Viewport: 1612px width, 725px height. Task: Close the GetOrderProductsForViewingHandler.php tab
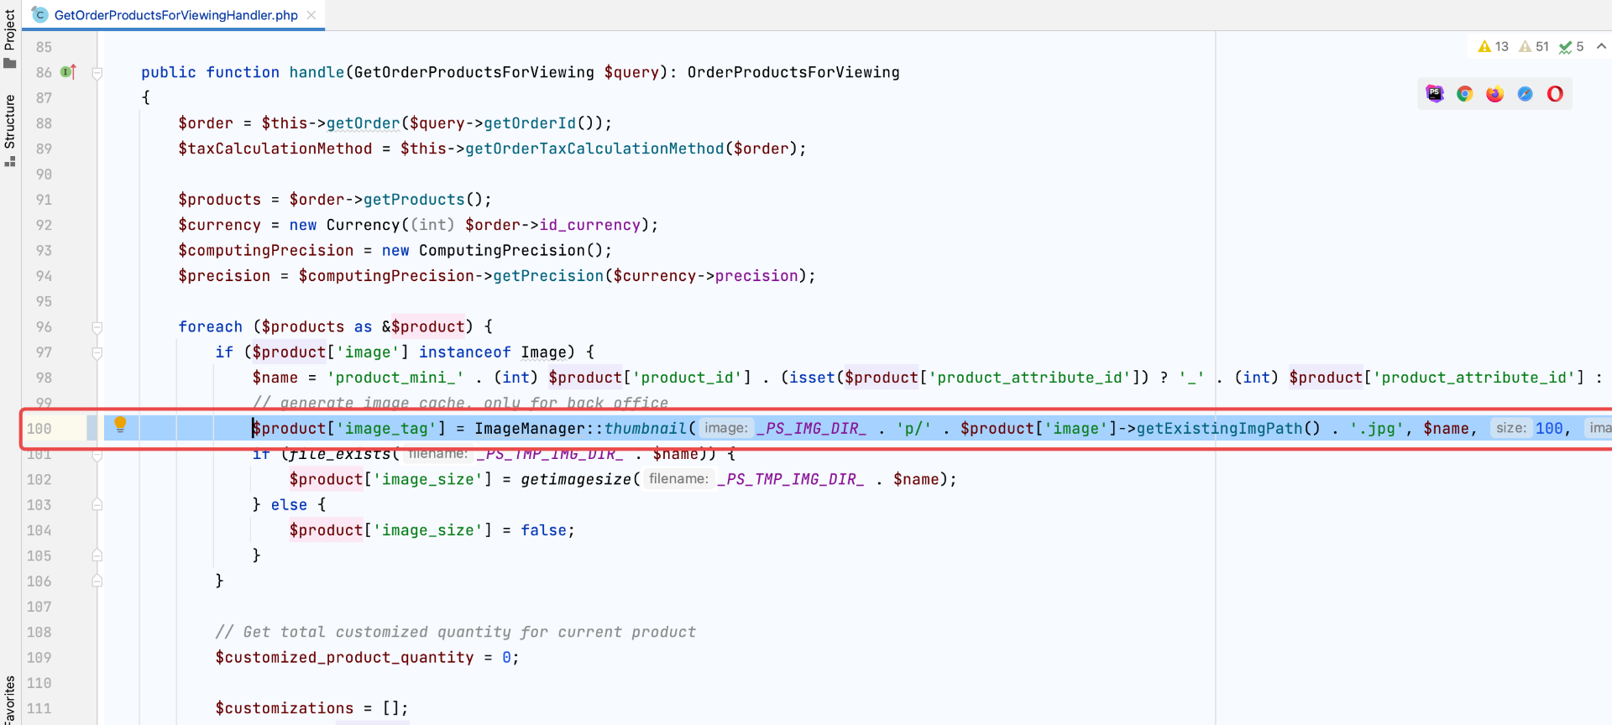[x=311, y=15]
